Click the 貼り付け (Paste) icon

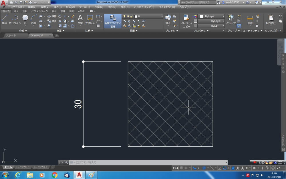[271, 19]
